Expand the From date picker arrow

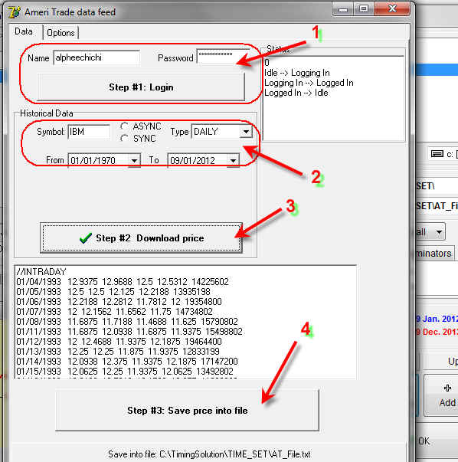[134, 161]
